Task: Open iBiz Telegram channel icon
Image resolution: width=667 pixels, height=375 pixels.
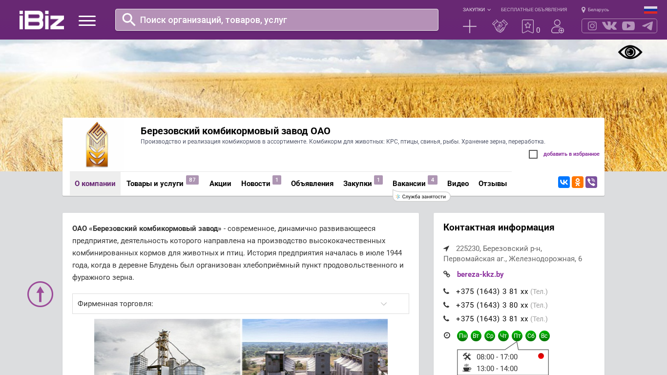Action: coord(647,26)
